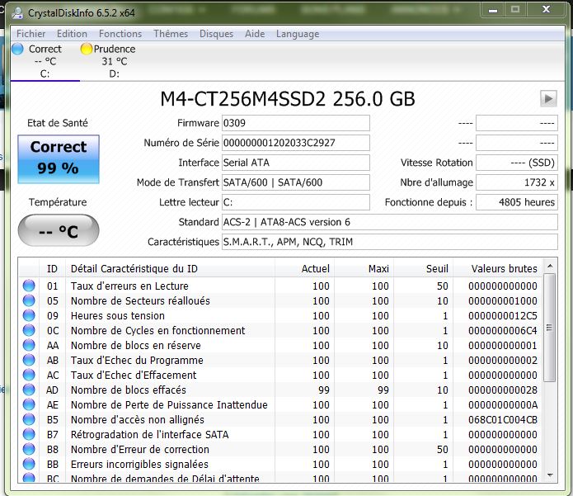Viewport: 573px width, 496px height.
Task: Click the blue Correct disk status icon for C:
Action: click(17, 49)
